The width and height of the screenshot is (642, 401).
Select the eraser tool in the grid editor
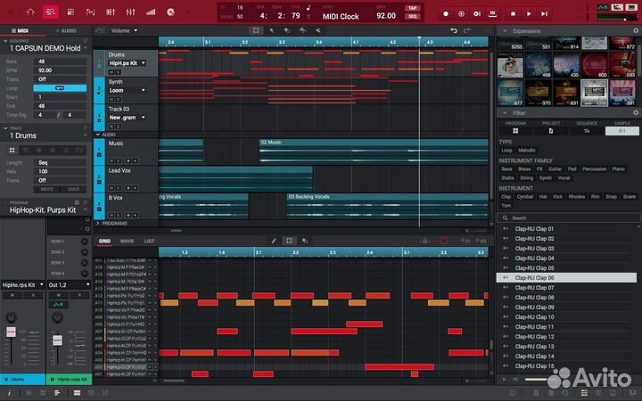pos(305,241)
